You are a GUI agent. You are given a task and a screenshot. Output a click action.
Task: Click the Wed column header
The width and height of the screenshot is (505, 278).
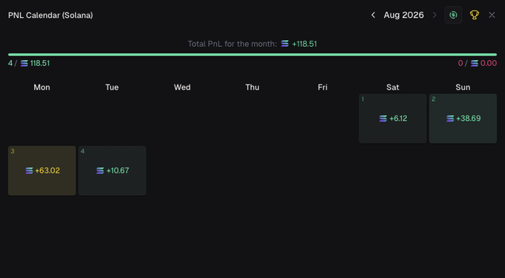pyautogui.click(x=182, y=87)
